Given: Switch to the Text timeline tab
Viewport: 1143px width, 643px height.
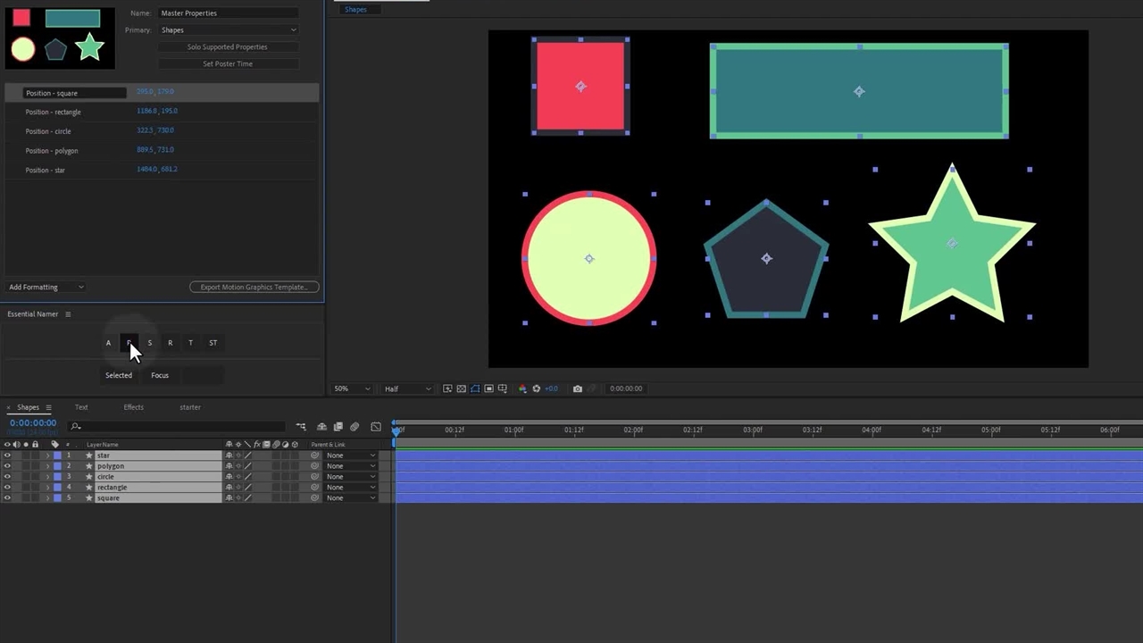Looking at the screenshot, I should pyautogui.click(x=81, y=407).
